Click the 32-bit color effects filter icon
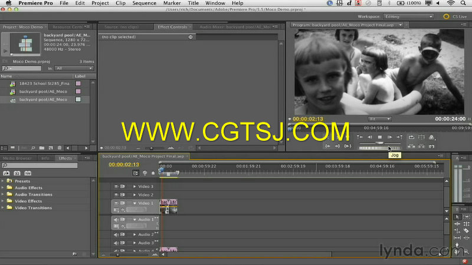Viewport: 472px width, 265px height. 17,173
